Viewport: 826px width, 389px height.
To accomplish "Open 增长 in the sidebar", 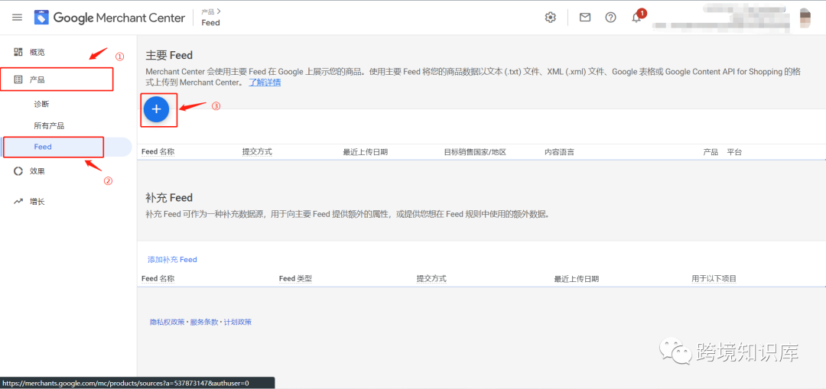I will pyautogui.click(x=37, y=201).
